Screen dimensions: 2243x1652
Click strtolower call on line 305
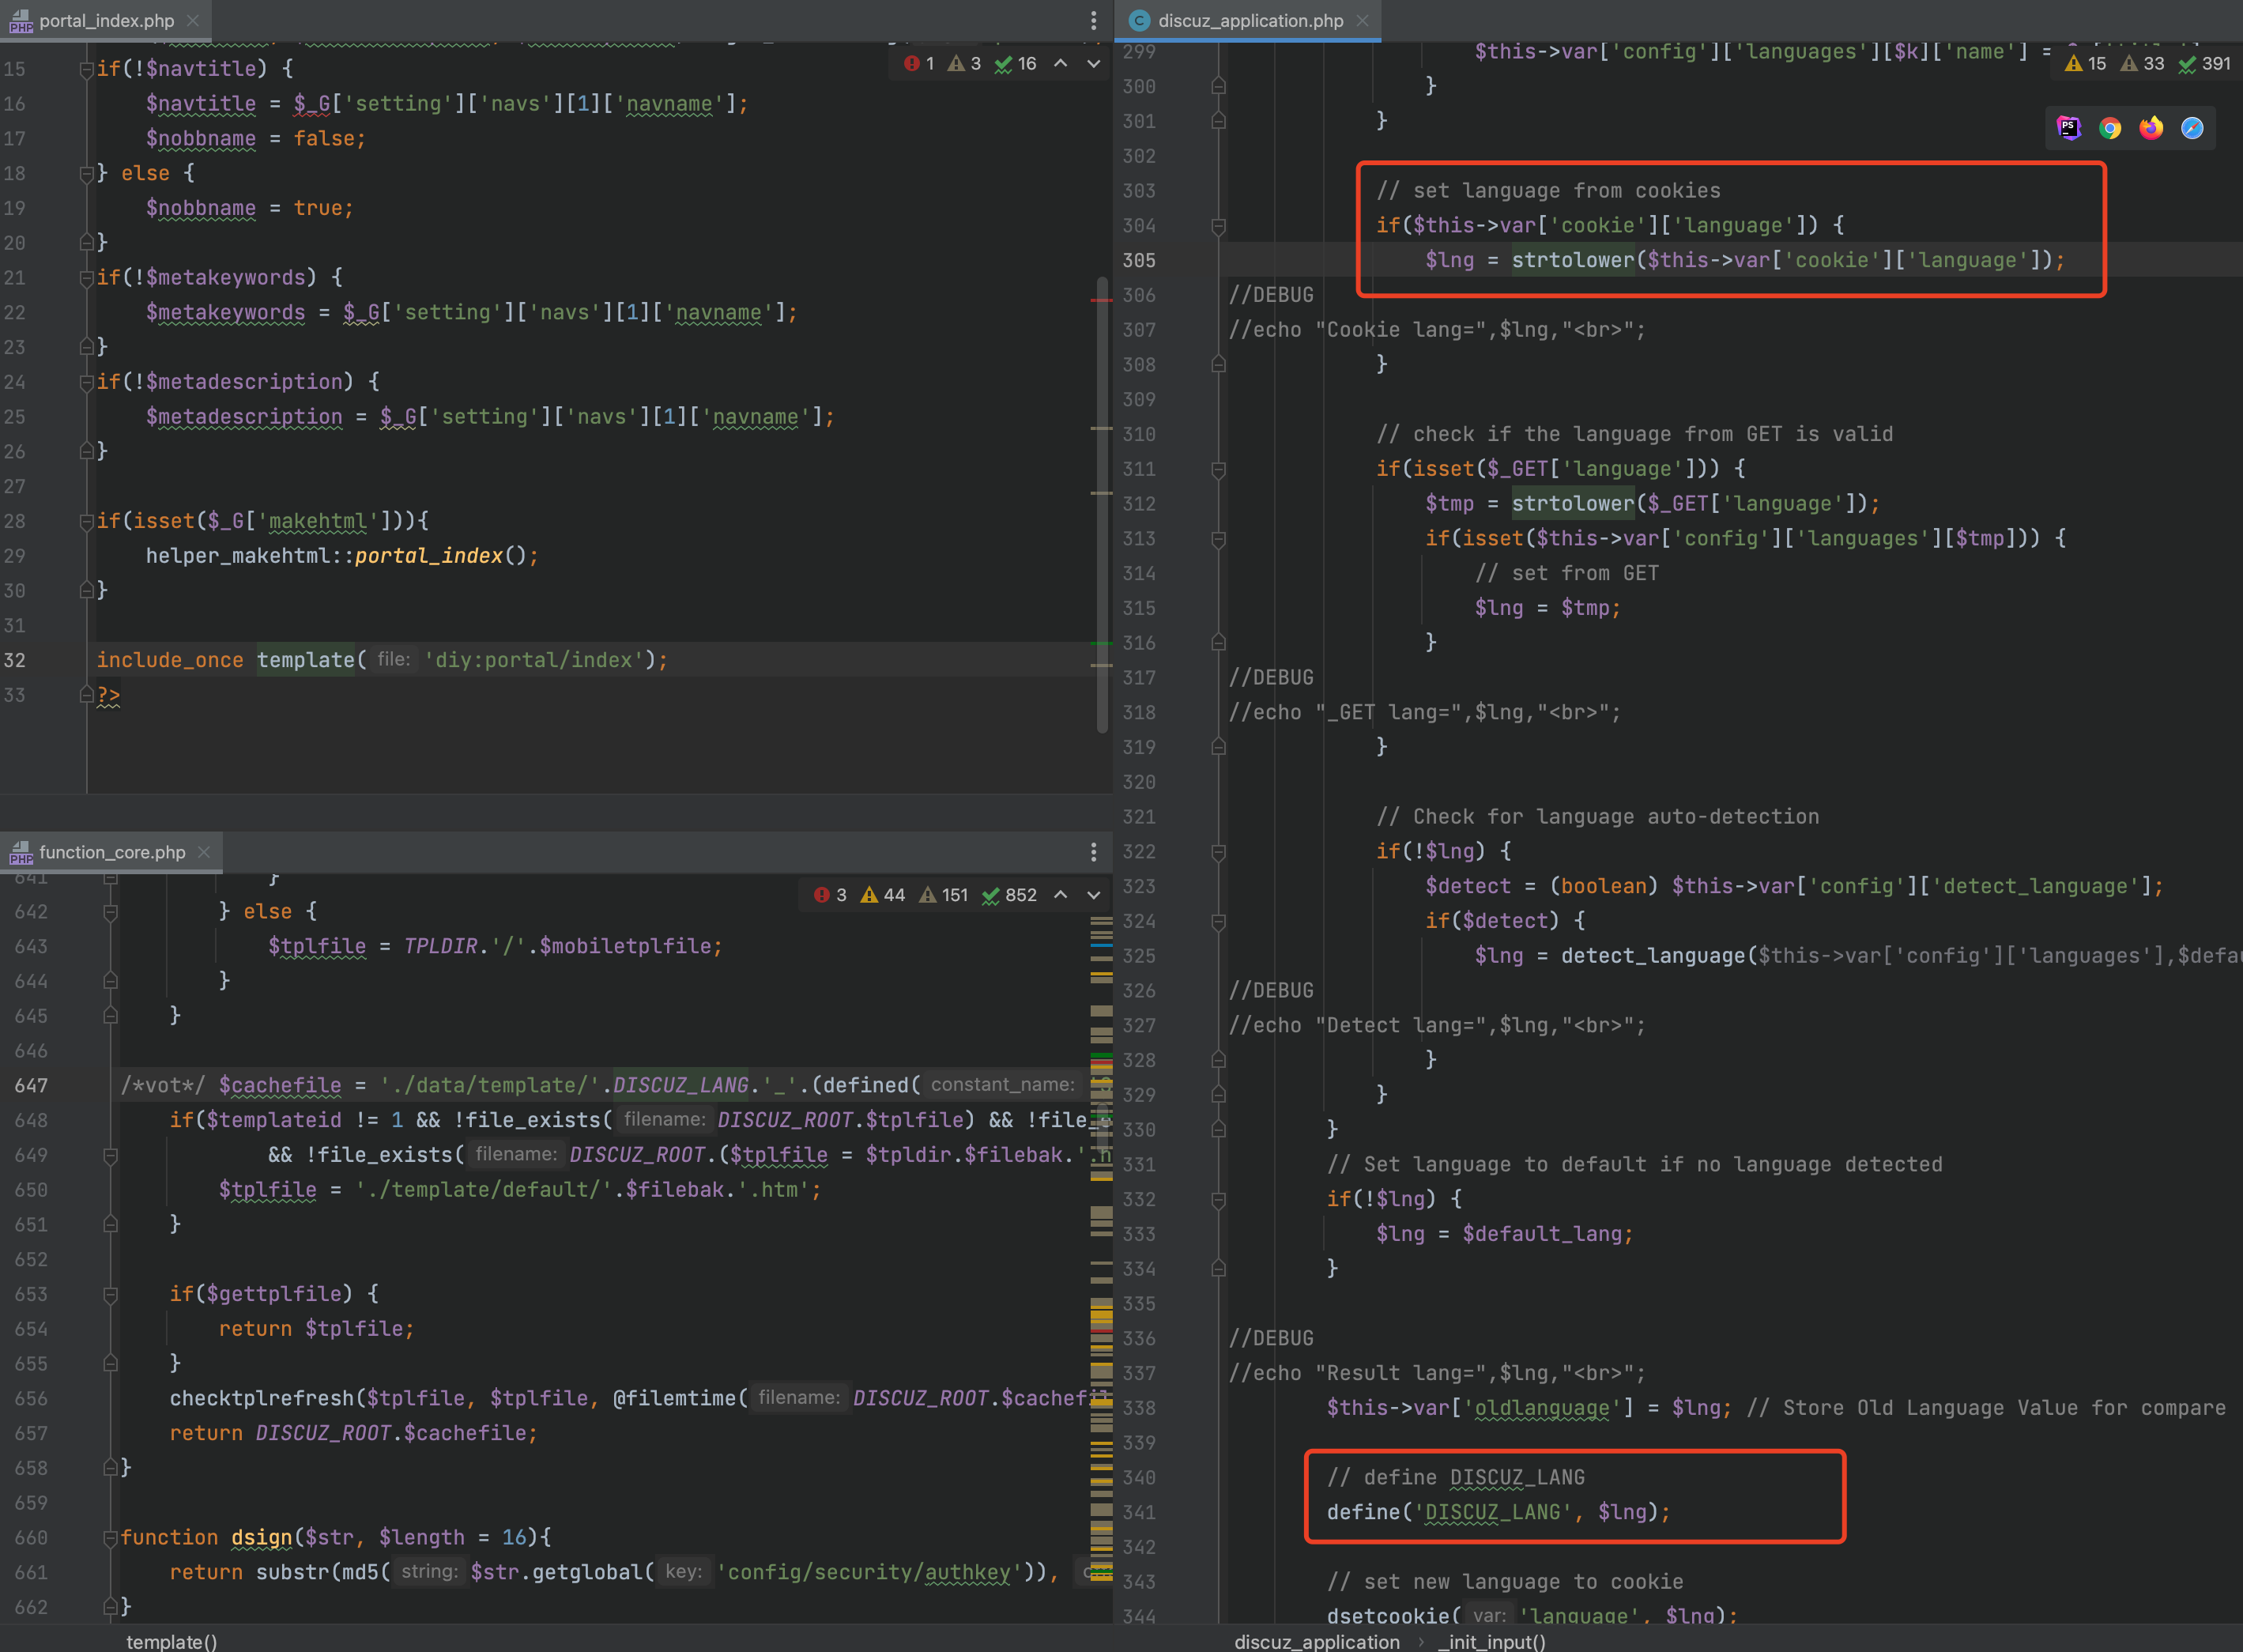(1572, 260)
